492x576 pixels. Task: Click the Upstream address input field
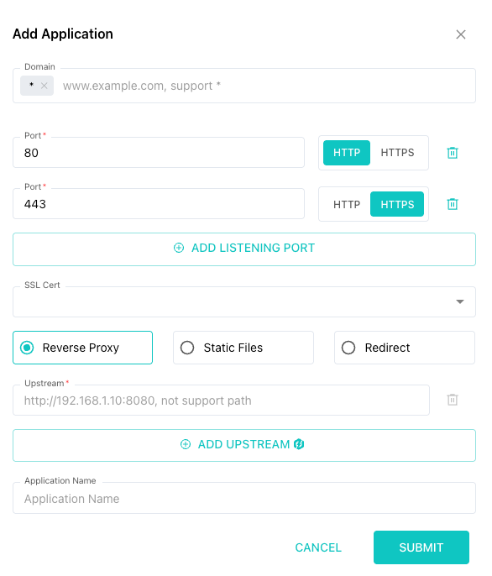coord(221,400)
